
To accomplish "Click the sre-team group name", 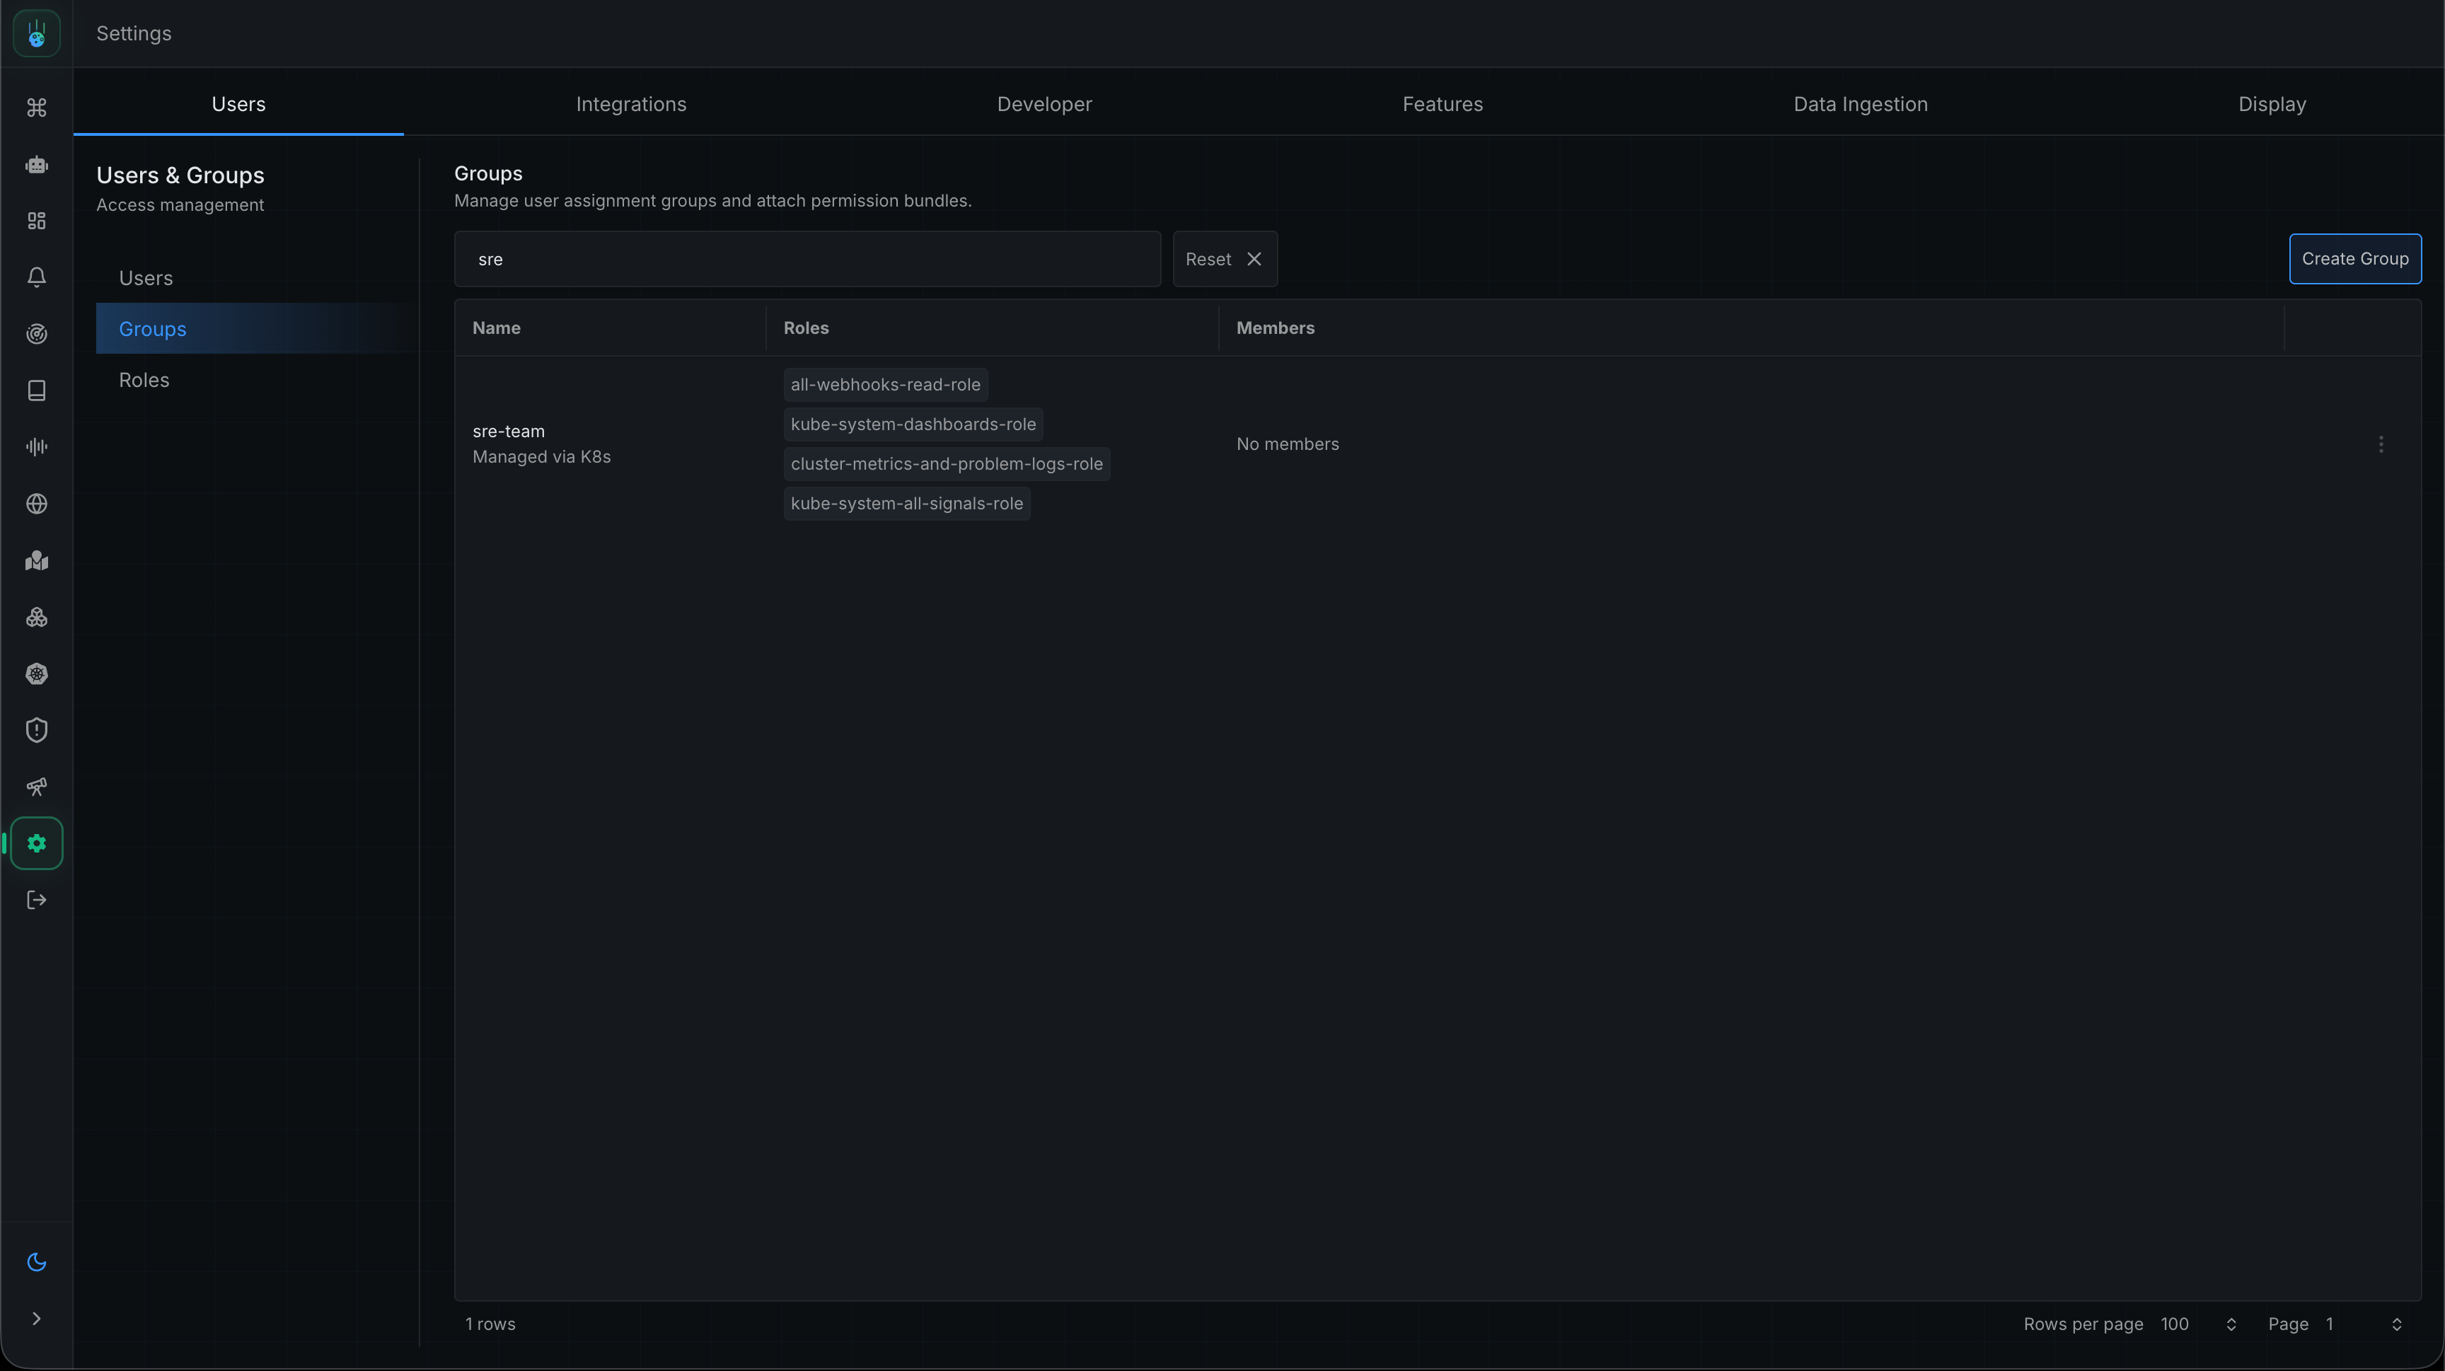I will click(x=509, y=431).
